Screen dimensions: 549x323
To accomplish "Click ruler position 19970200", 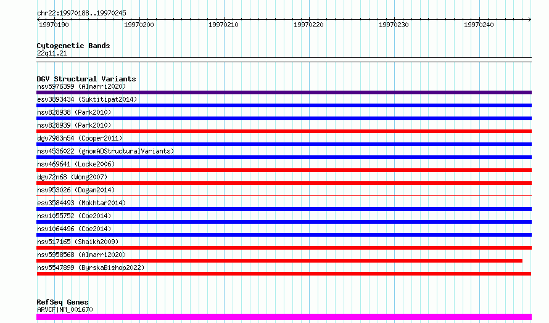I will (x=139, y=25).
